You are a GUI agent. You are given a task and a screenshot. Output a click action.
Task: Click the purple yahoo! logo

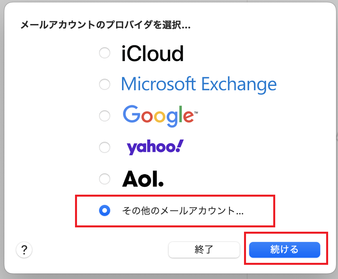(155, 147)
